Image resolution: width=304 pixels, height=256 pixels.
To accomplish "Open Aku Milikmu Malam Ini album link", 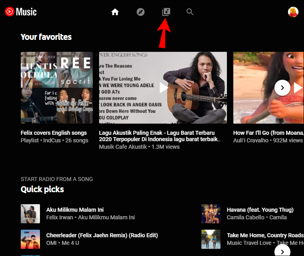I will coord(106,217).
